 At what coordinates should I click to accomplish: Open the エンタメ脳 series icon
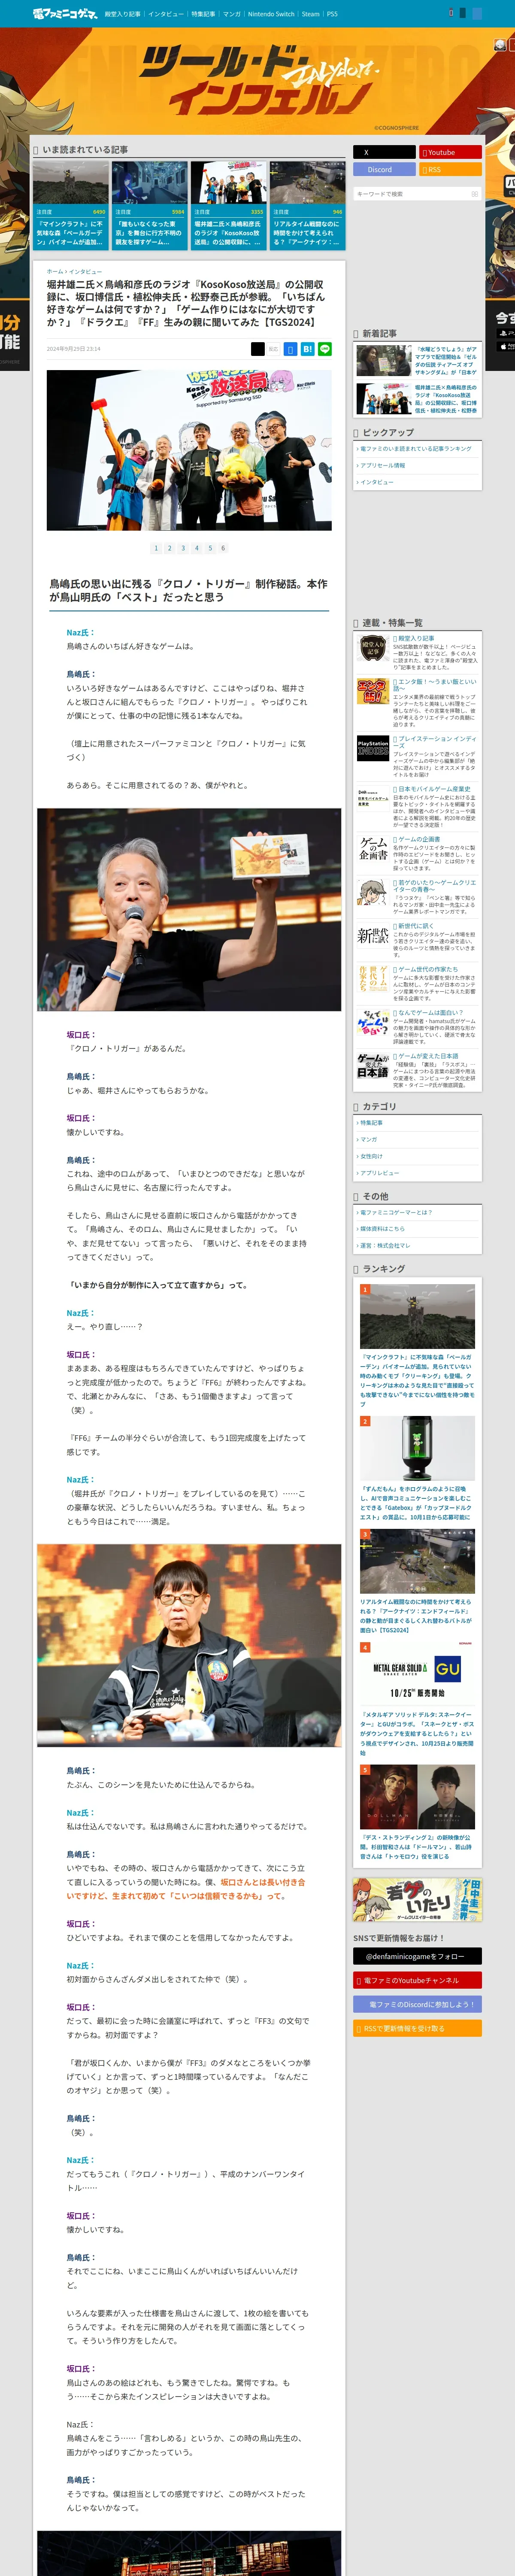point(373,691)
